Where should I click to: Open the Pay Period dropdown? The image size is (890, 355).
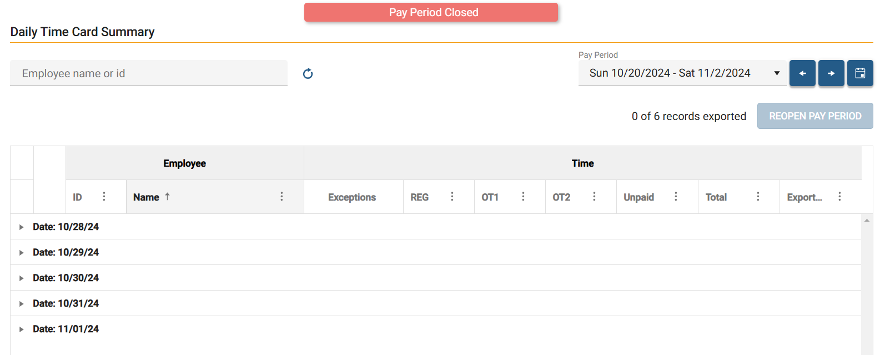(682, 73)
